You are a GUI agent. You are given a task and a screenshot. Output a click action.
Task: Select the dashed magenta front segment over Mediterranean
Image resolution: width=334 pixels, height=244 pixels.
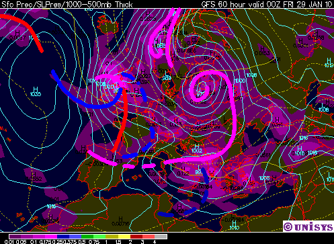pyautogui.click(x=139, y=166)
